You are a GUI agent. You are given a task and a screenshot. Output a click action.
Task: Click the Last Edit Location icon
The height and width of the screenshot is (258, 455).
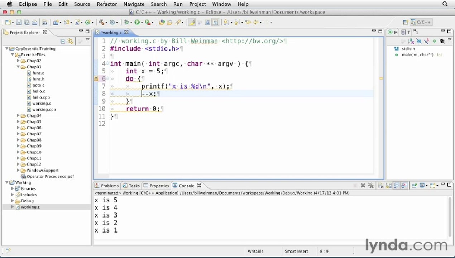click(248, 22)
